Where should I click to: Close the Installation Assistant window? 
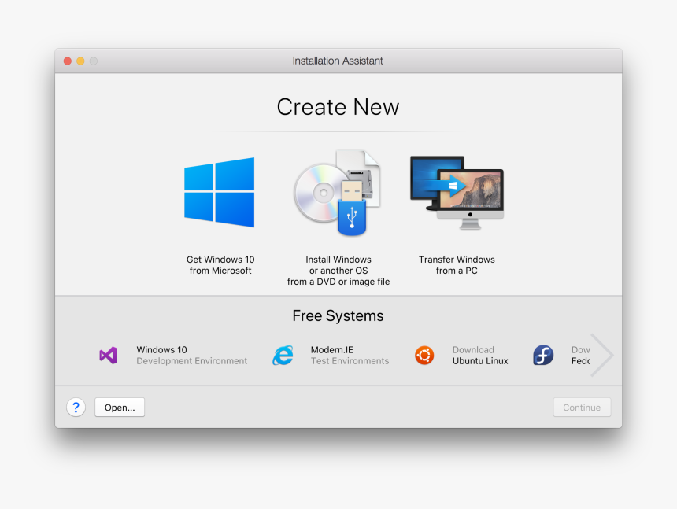pos(68,61)
